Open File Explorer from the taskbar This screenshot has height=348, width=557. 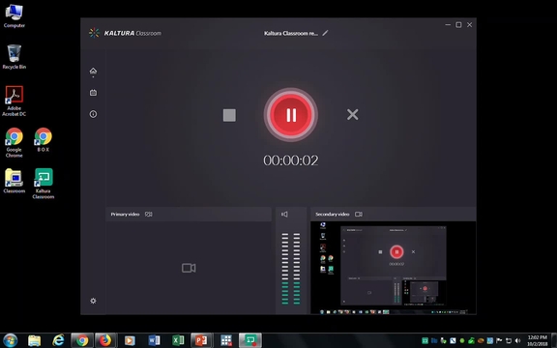coord(35,340)
